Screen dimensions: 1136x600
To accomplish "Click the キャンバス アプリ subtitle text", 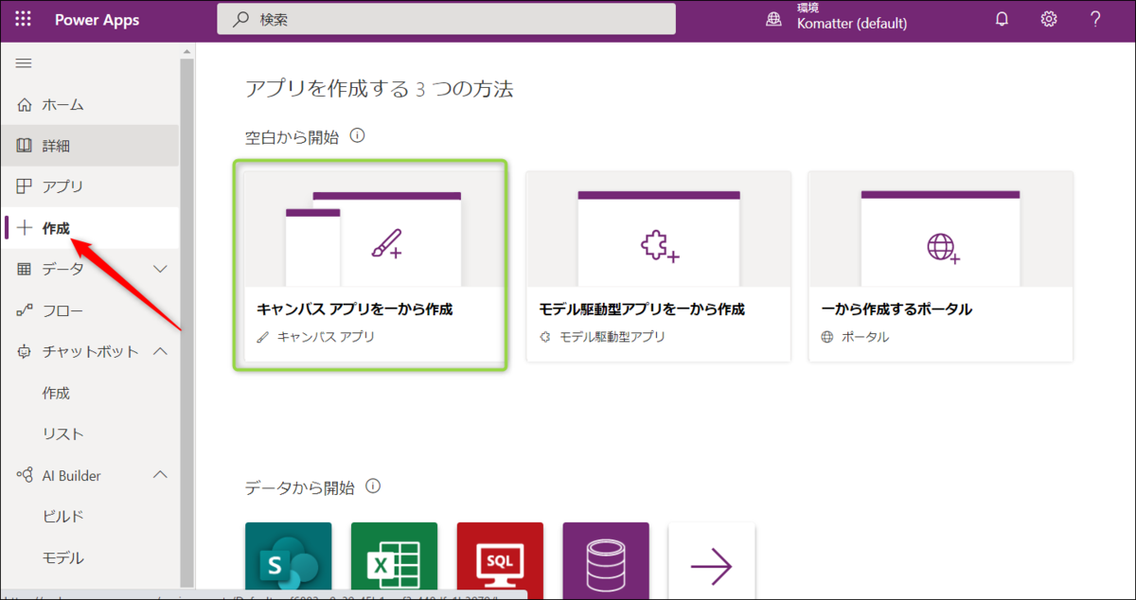I will 326,337.
